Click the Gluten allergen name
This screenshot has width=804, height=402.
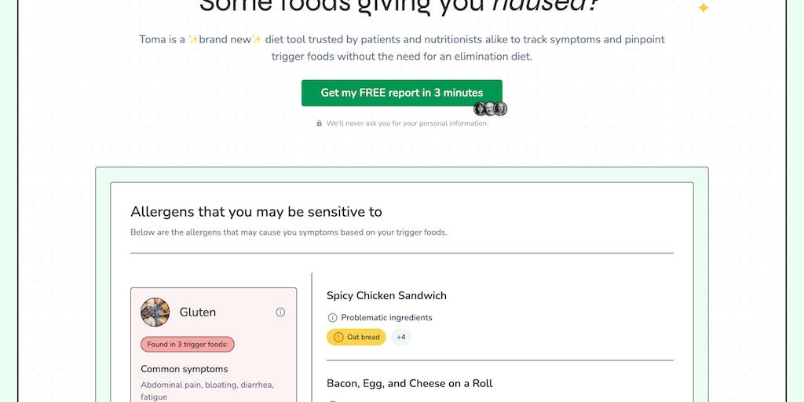pyautogui.click(x=198, y=312)
